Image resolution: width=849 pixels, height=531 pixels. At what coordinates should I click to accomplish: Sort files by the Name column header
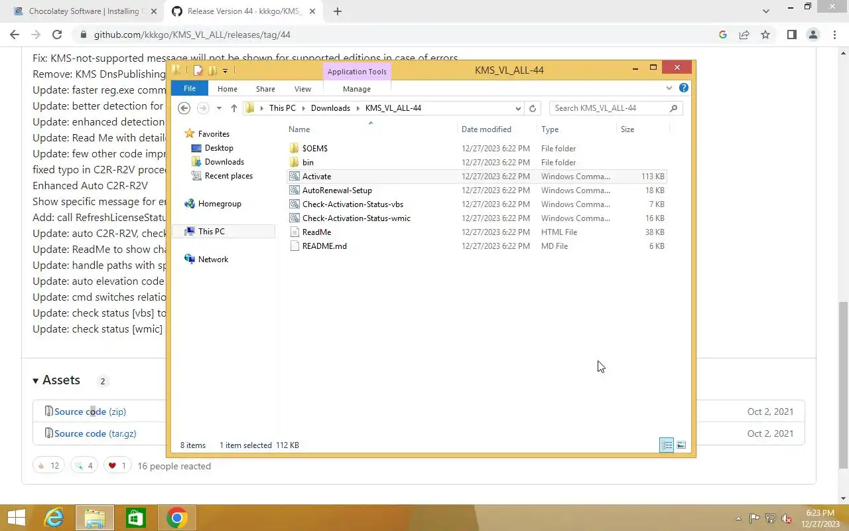pyautogui.click(x=371, y=129)
